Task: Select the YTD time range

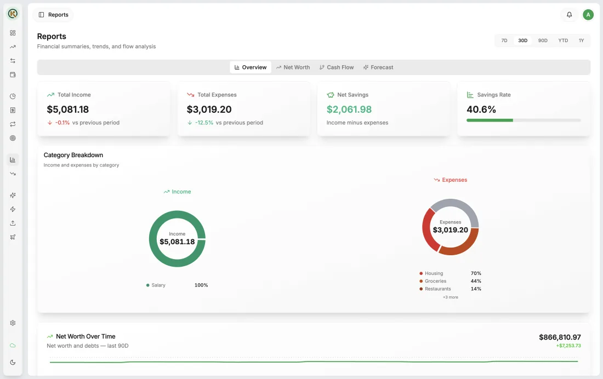Action: 563,41
